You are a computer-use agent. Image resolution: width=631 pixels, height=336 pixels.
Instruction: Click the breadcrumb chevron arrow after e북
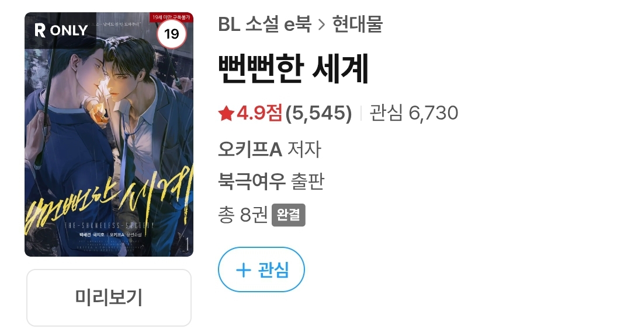321,25
